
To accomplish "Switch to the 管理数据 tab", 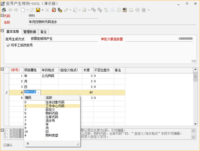I will pos(30,32).
